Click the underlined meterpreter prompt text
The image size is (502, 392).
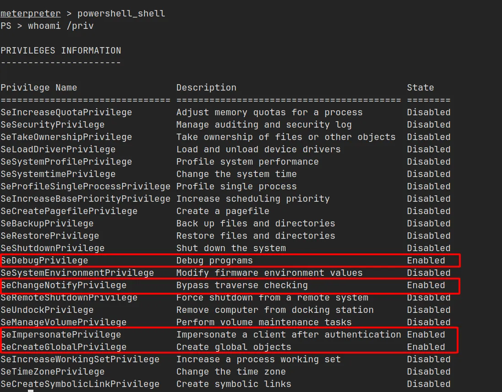(30, 14)
